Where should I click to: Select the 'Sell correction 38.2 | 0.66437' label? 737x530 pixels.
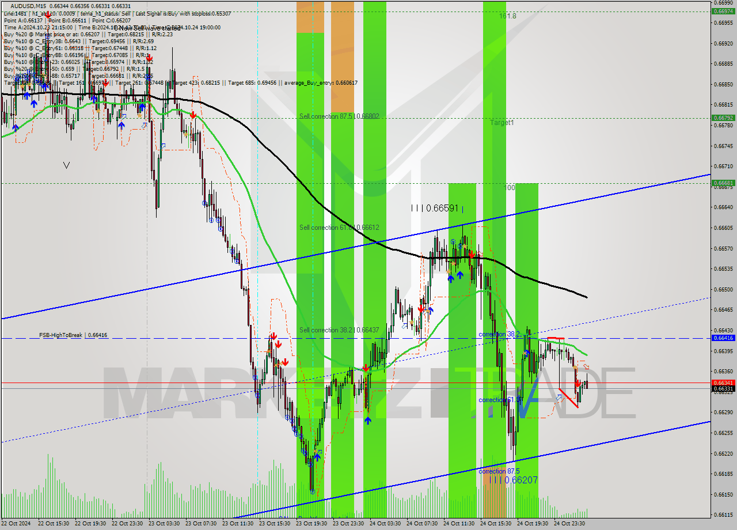[x=339, y=330]
